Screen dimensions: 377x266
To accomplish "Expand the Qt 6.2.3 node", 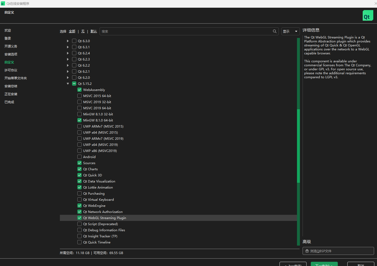I will pos(68,59).
